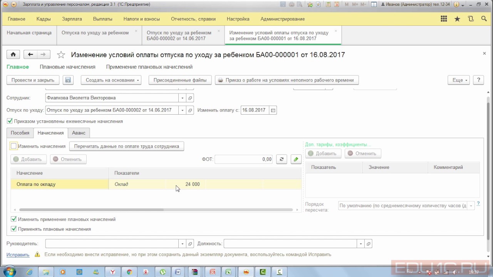Click the green pencil edit icon near ФОТ
The width and height of the screenshot is (493, 277).
click(x=296, y=159)
